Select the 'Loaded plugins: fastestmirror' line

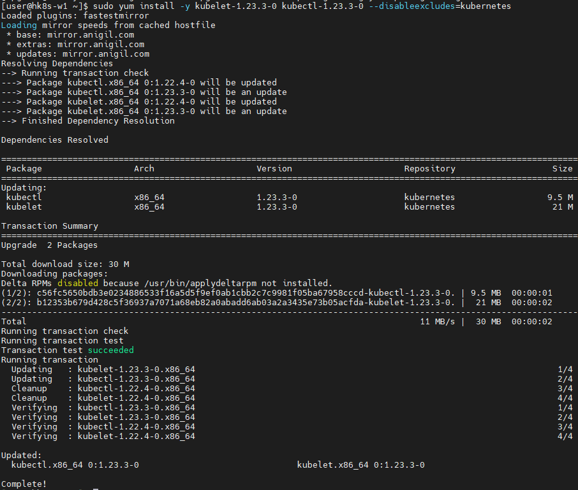75,15
